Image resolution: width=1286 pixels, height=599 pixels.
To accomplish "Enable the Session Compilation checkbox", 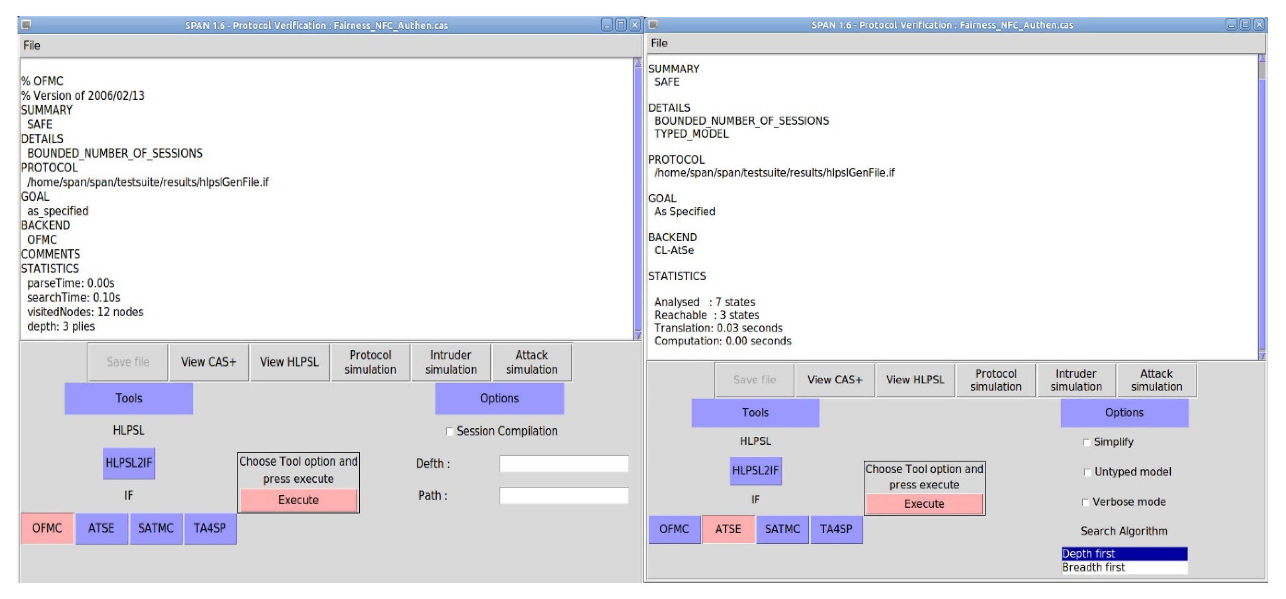I will pos(449,431).
